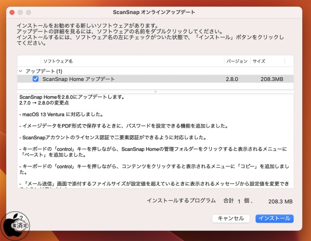The height and width of the screenshot is (241, 311).
Task: Click the macOS 13 Ventura に対応しました line
Action: tap(61, 114)
